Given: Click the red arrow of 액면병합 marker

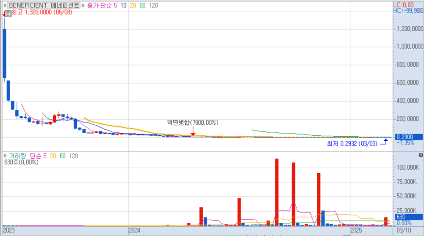Looking at the screenshot, I should click(x=193, y=131).
